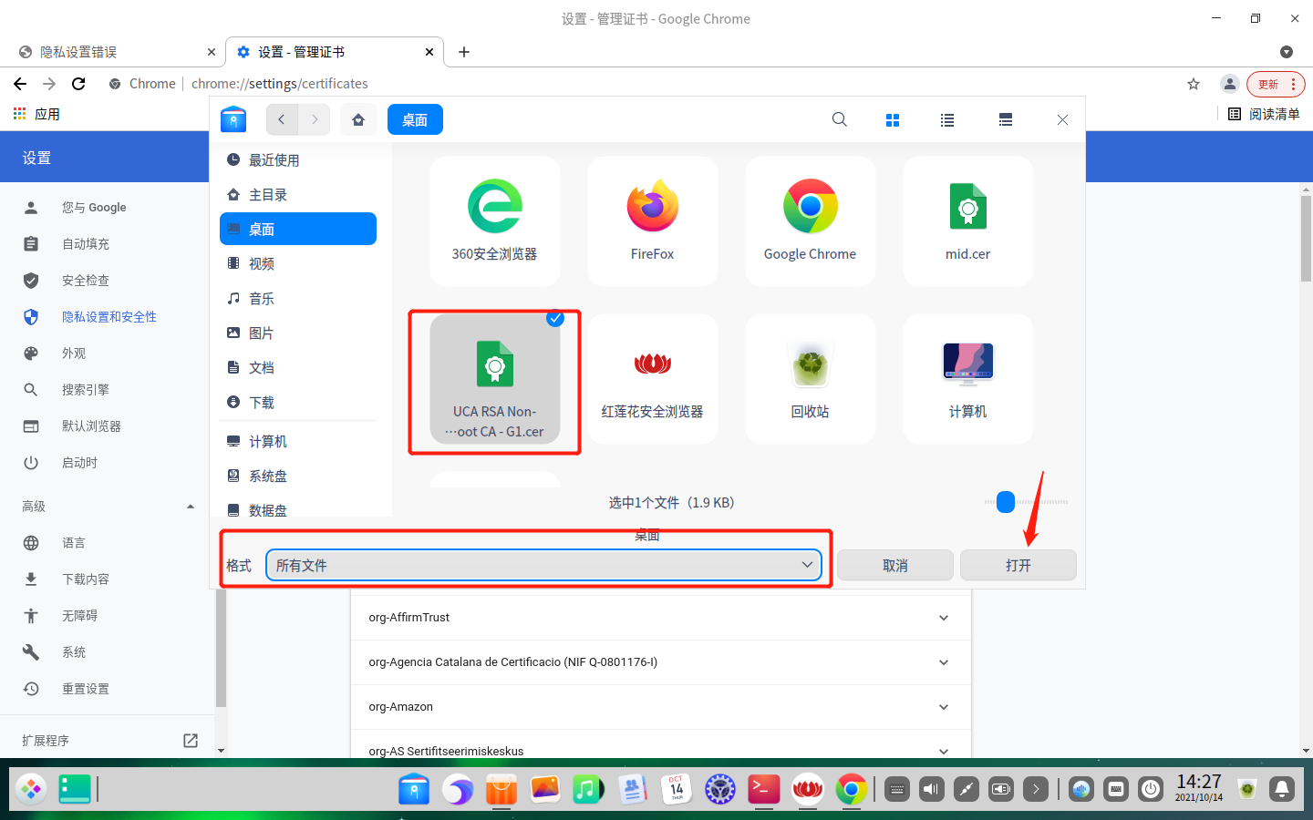Image resolution: width=1313 pixels, height=820 pixels.
Task: Open a new Chrome tab
Action: [464, 52]
